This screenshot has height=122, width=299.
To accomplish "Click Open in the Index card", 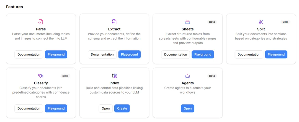I will point(106,108).
